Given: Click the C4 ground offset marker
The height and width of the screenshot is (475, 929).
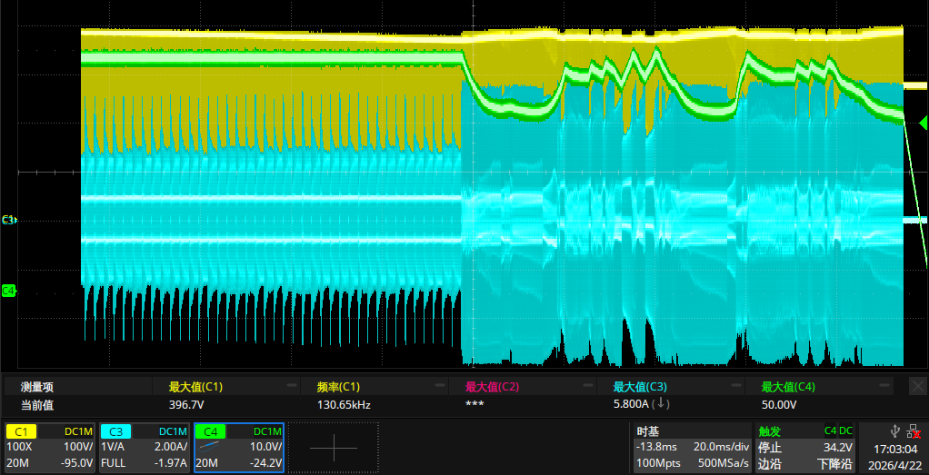Looking at the screenshot, I should 9,291.
